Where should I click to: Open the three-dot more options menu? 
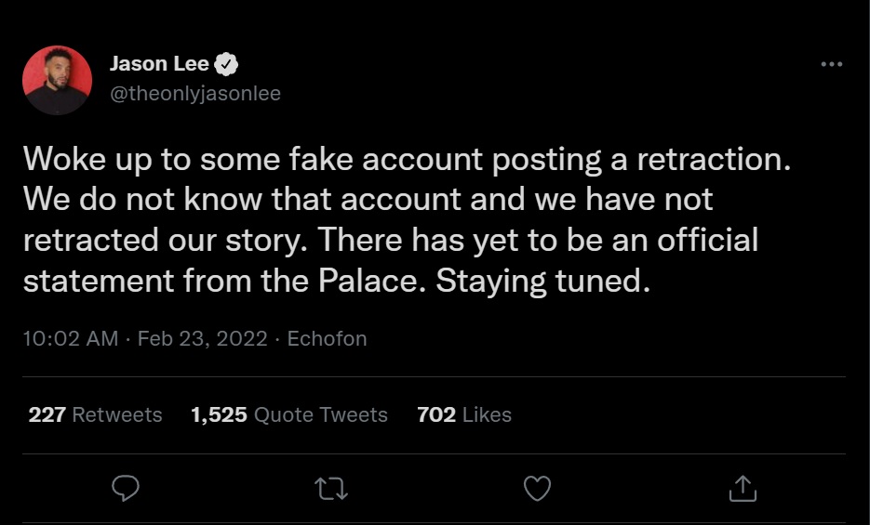(x=831, y=64)
